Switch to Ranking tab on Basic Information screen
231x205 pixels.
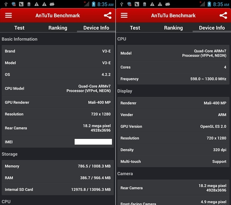coord(58,28)
